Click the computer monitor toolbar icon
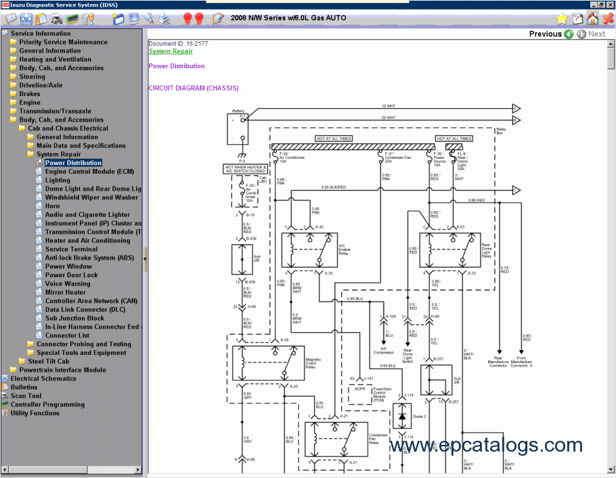The width and height of the screenshot is (616, 478). click(x=134, y=19)
